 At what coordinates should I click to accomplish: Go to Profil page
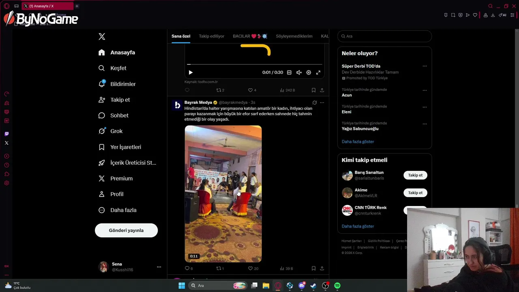coord(111,194)
